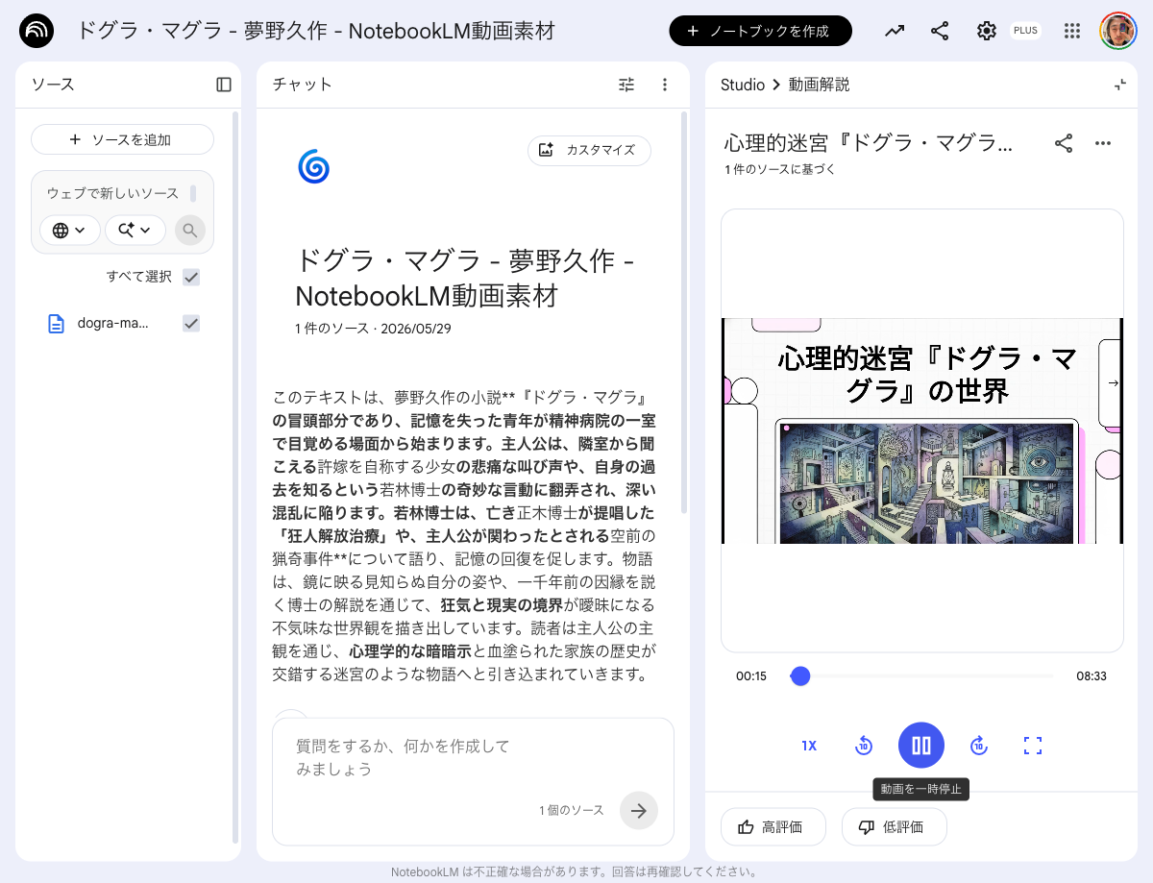Click the Add source button (ソースを追加)

(x=122, y=139)
